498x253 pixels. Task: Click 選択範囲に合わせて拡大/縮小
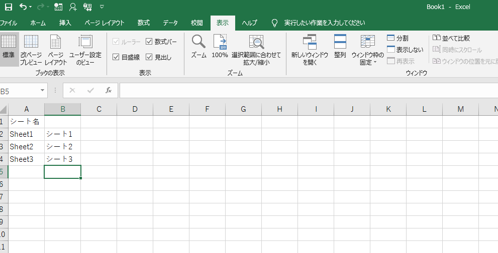coord(256,50)
